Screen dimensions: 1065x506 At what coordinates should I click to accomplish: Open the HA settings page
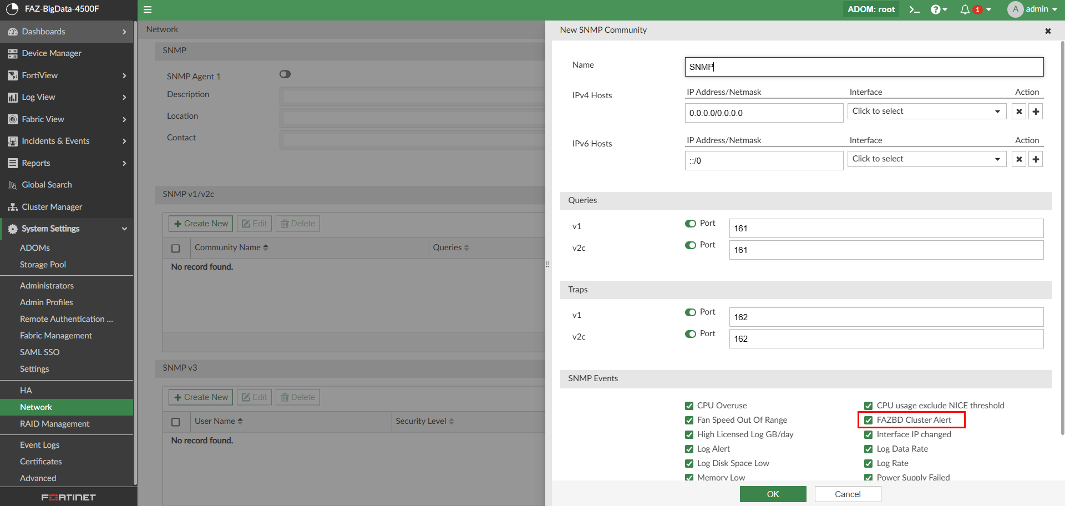(x=26, y=390)
